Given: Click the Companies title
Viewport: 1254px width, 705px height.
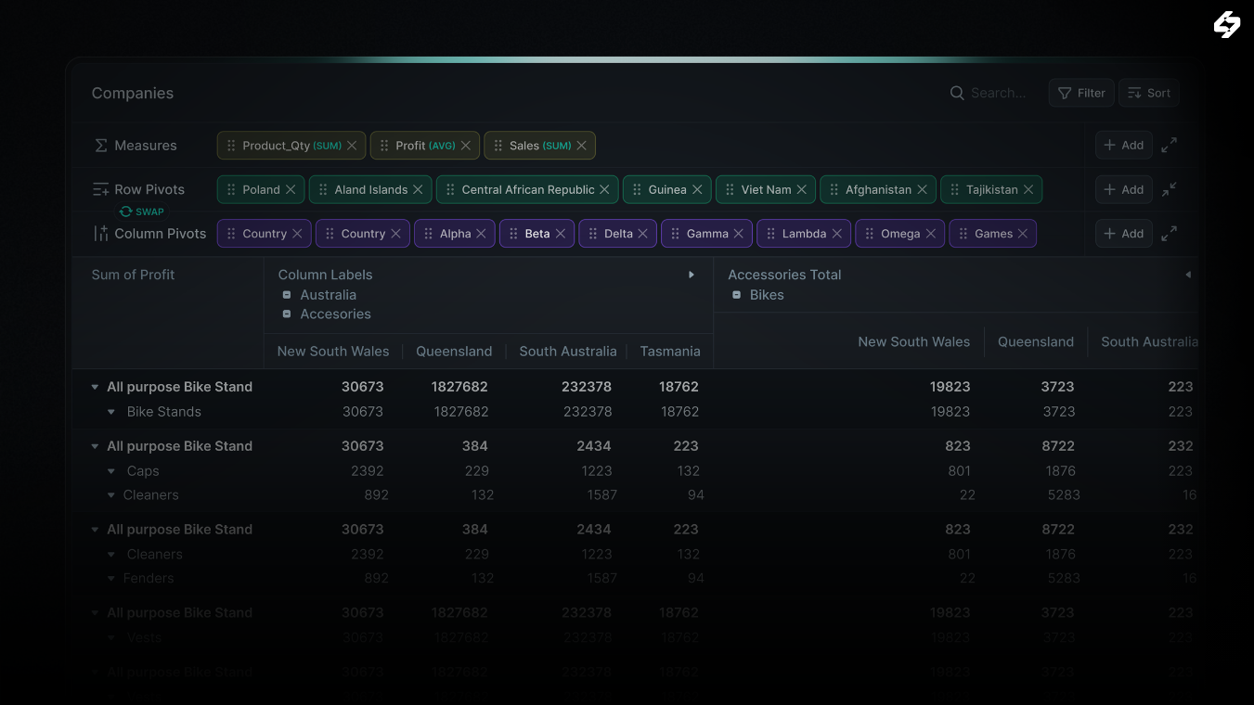Looking at the screenshot, I should tap(133, 93).
